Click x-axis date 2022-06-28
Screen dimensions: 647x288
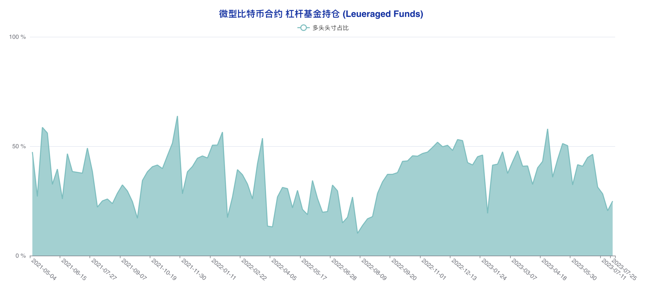pyautogui.click(x=344, y=269)
